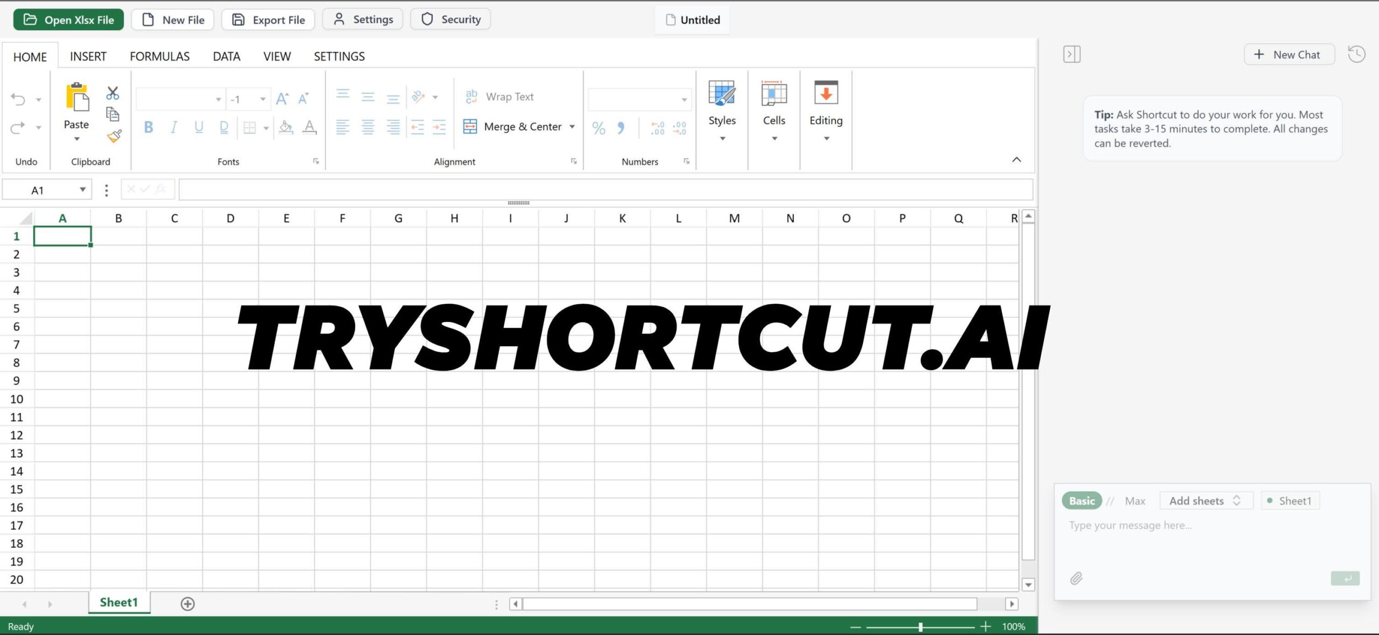Switch chat mode from Basic to Max
The width and height of the screenshot is (1379, 635).
point(1135,500)
